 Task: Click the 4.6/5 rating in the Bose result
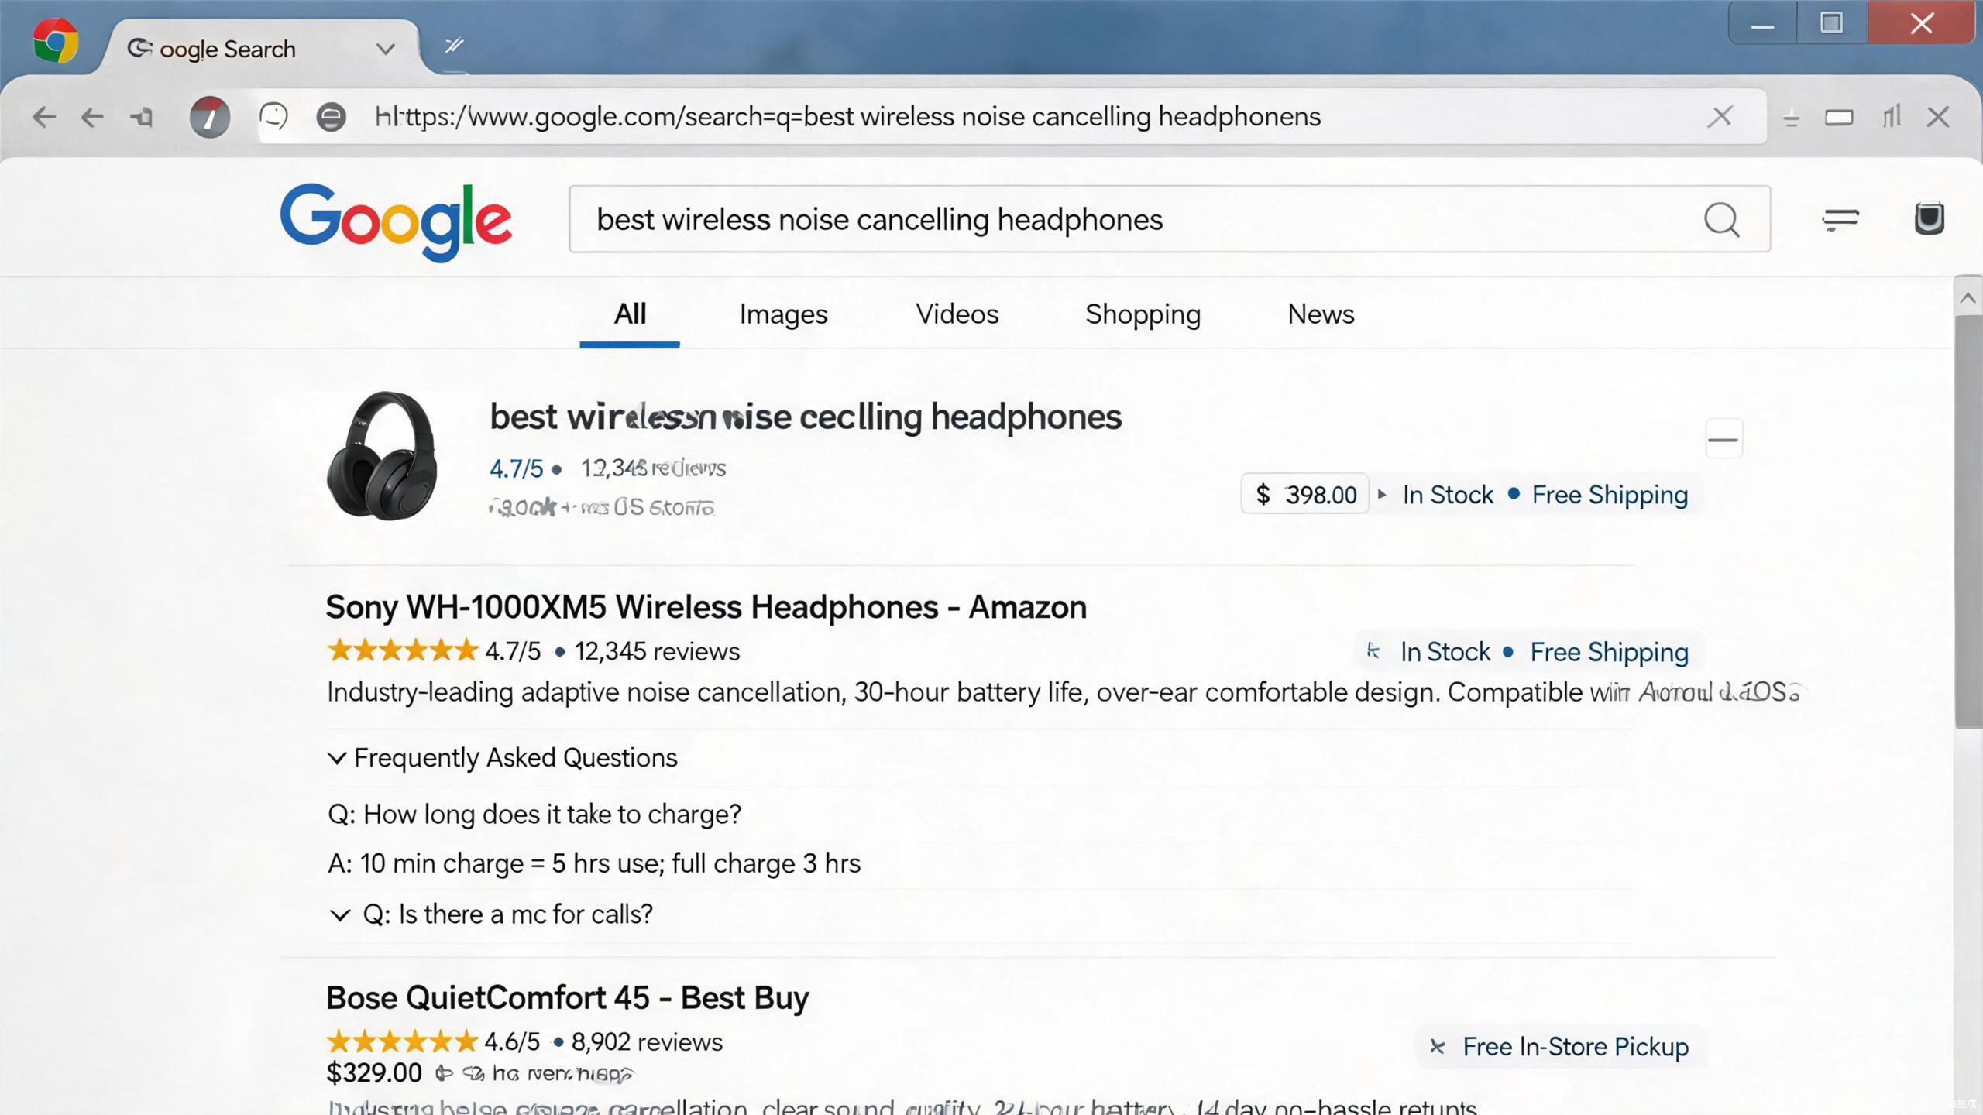(x=512, y=1042)
